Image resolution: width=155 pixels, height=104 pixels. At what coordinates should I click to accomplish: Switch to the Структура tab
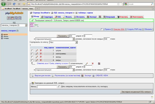tap(47, 17)
